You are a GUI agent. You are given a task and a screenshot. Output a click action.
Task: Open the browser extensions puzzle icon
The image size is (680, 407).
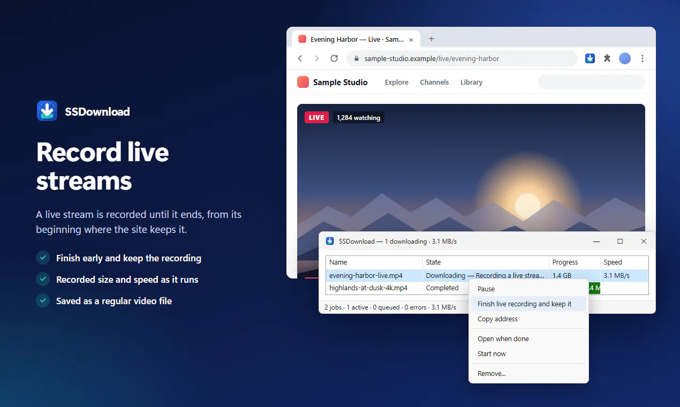pyautogui.click(x=607, y=58)
